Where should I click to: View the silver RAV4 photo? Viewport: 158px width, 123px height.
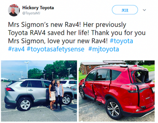pyautogui.click(x=39, y=91)
